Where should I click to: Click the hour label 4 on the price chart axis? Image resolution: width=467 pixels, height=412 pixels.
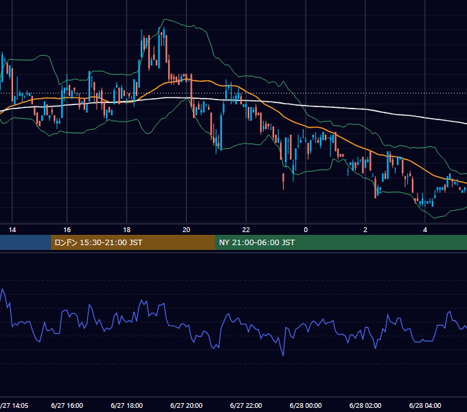tap(425, 230)
